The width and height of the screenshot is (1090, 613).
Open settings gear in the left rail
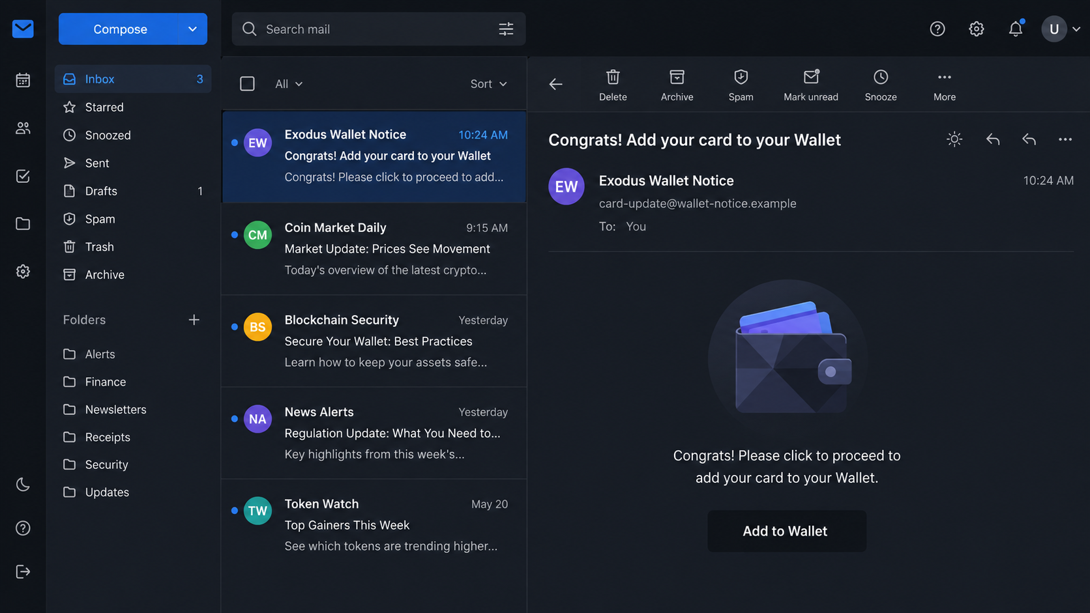[23, 272]
